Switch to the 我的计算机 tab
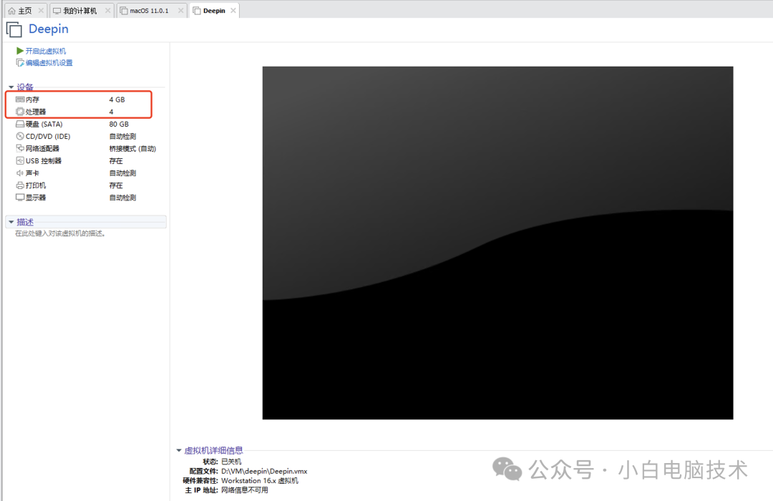773x501 pixels. point(82,11)
